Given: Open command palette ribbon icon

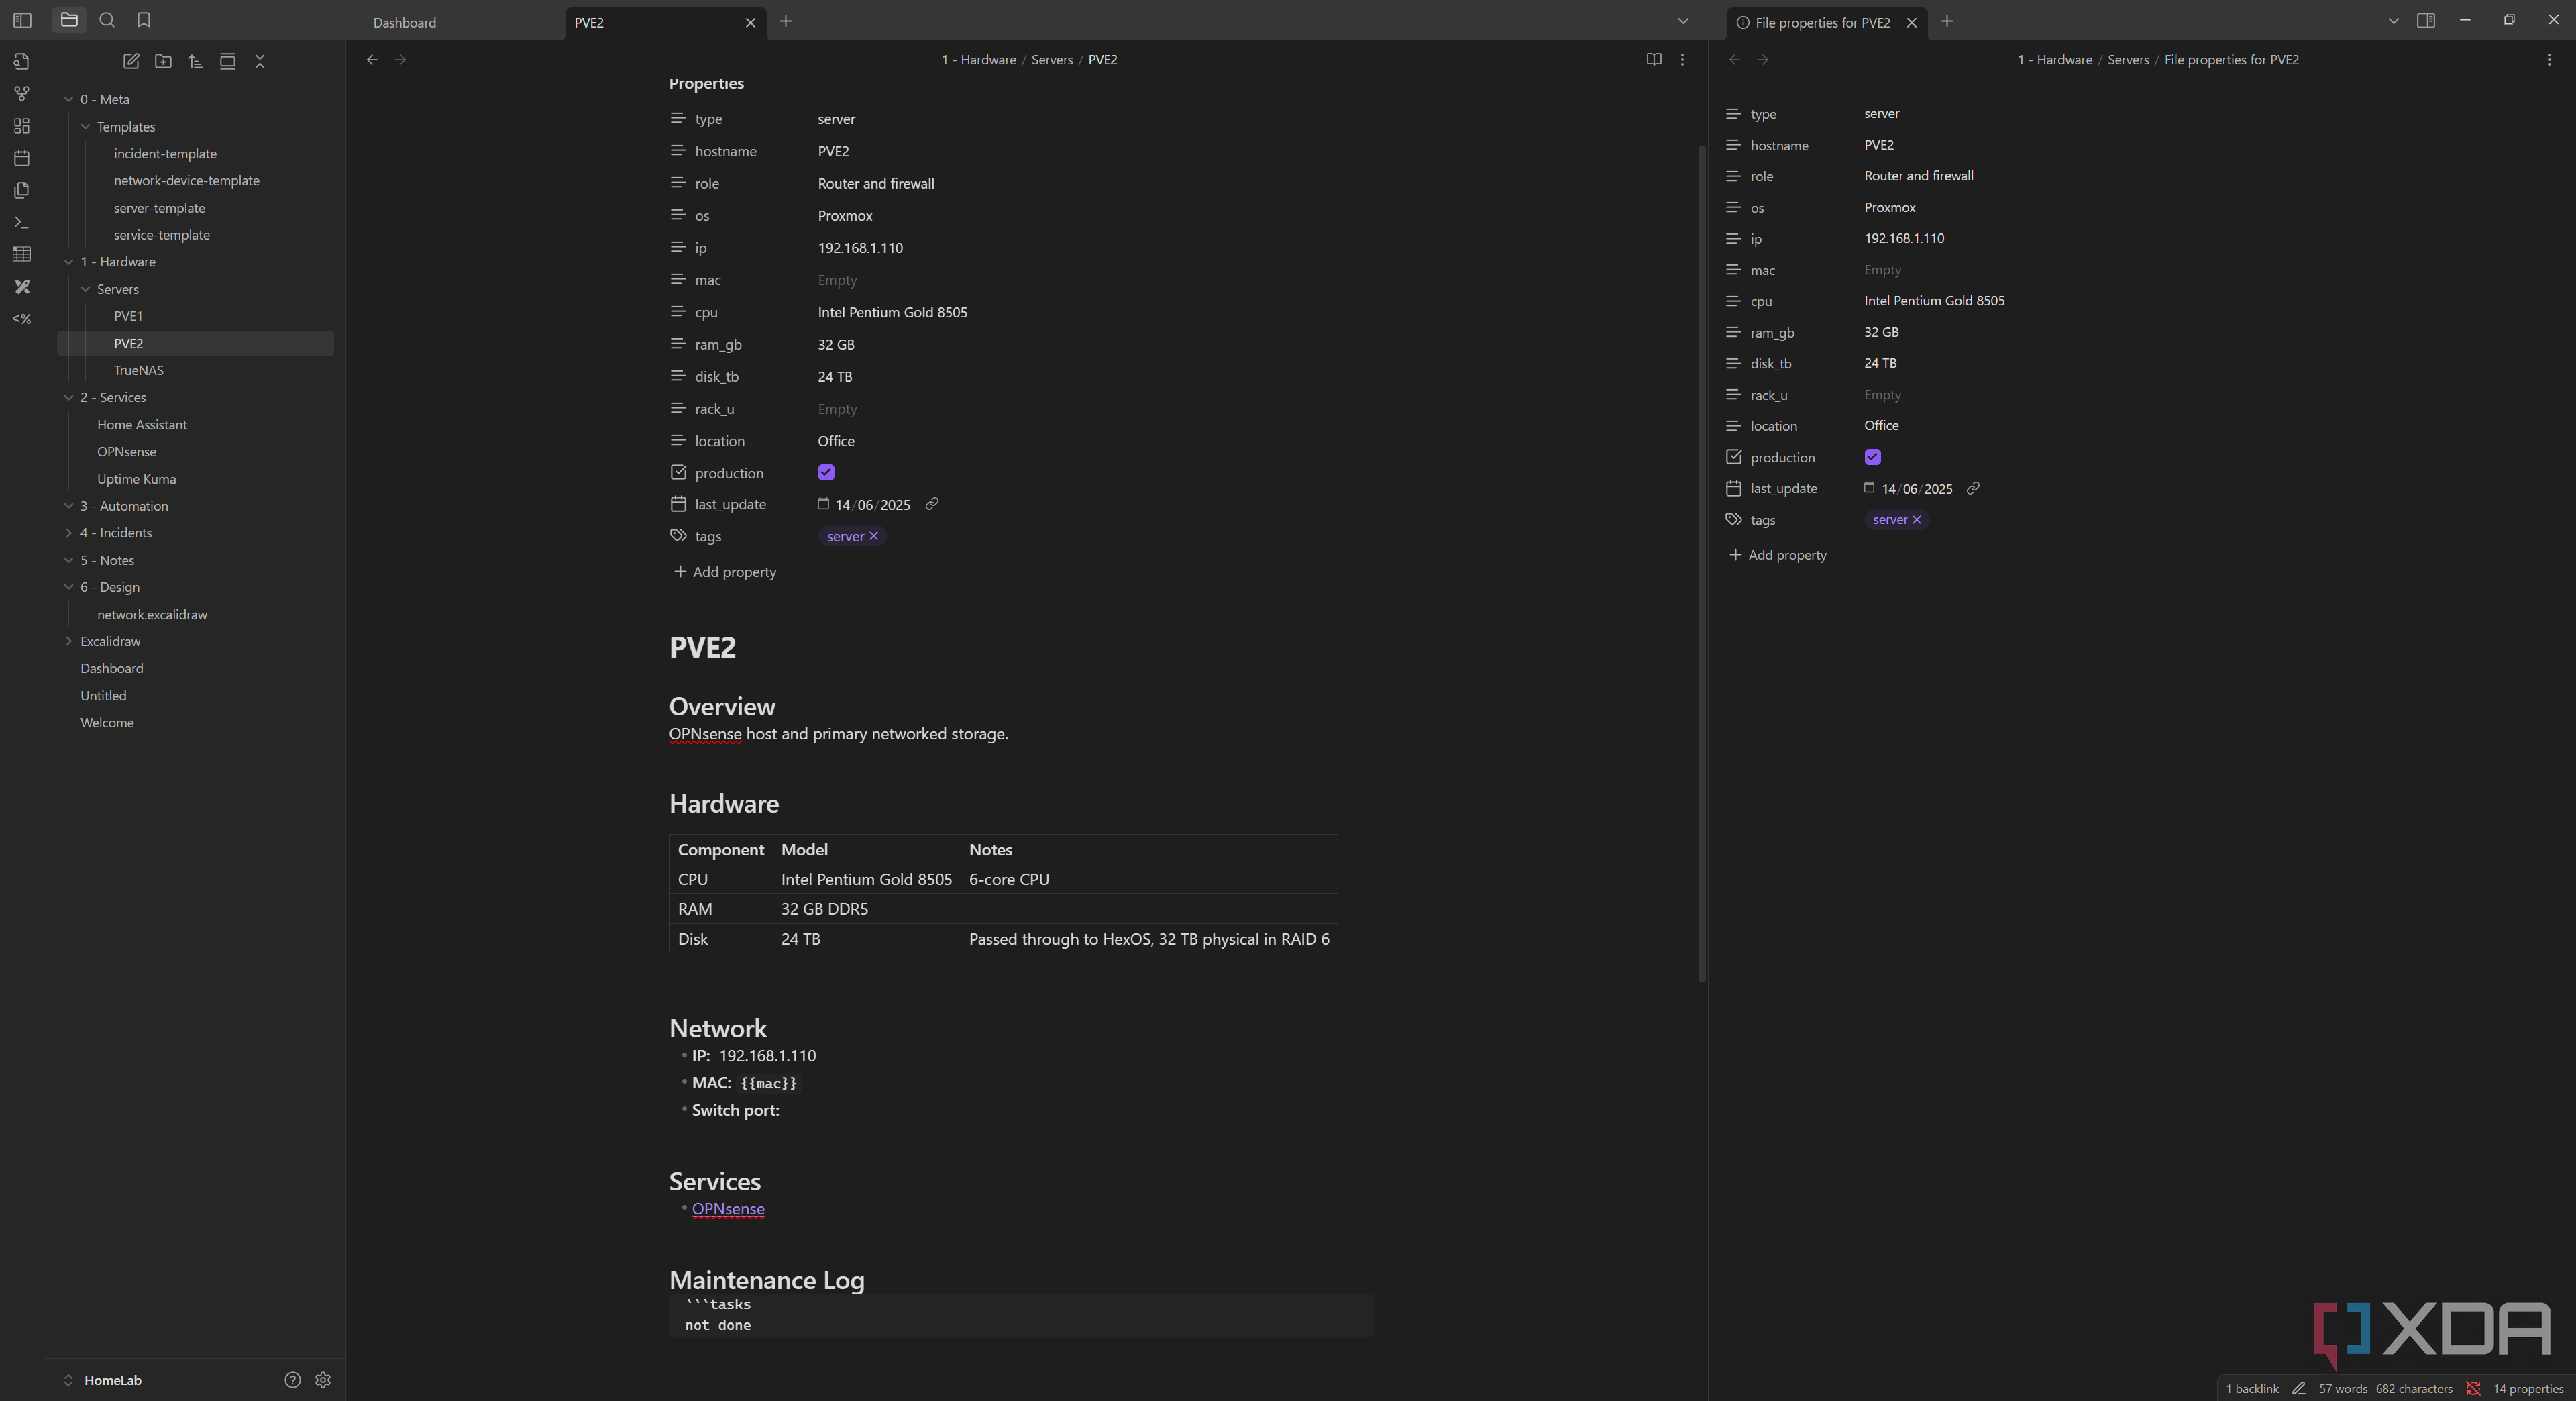Looking at the screenshot, I should click(21, 222).
